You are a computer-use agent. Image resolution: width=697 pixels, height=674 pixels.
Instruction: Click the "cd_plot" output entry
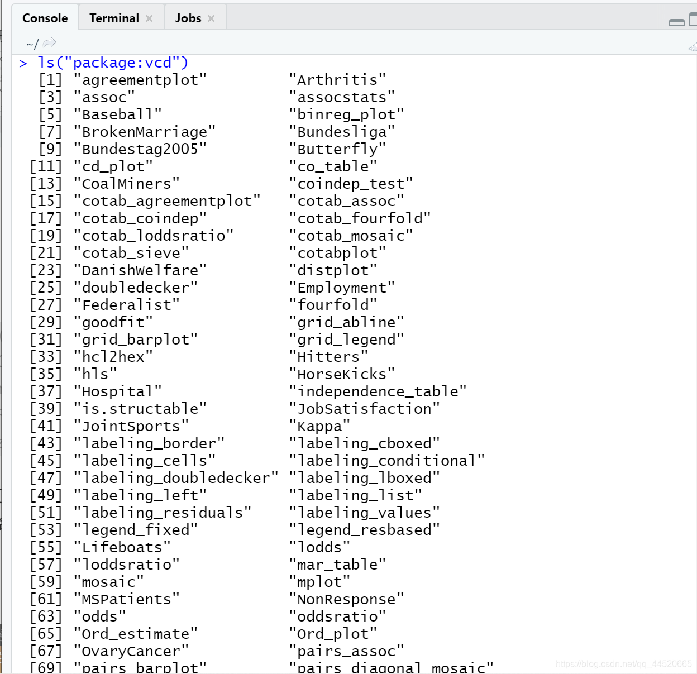coord(113,166)
